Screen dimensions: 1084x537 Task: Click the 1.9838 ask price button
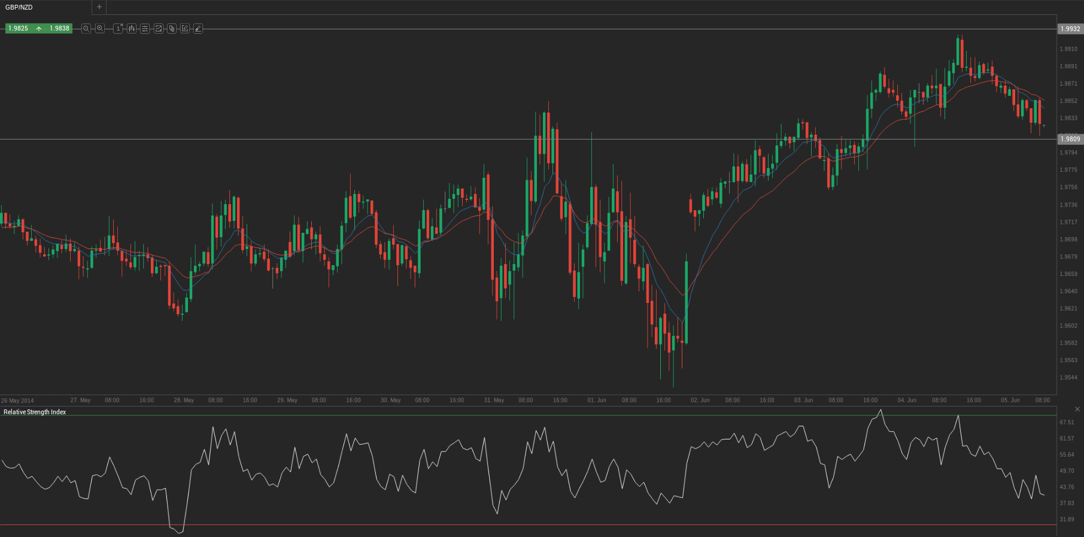[x=59, y=29]
